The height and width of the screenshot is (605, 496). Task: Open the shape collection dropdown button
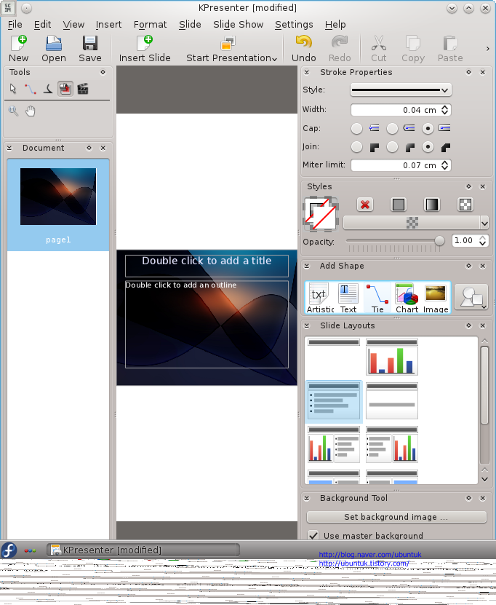point(471,297)
